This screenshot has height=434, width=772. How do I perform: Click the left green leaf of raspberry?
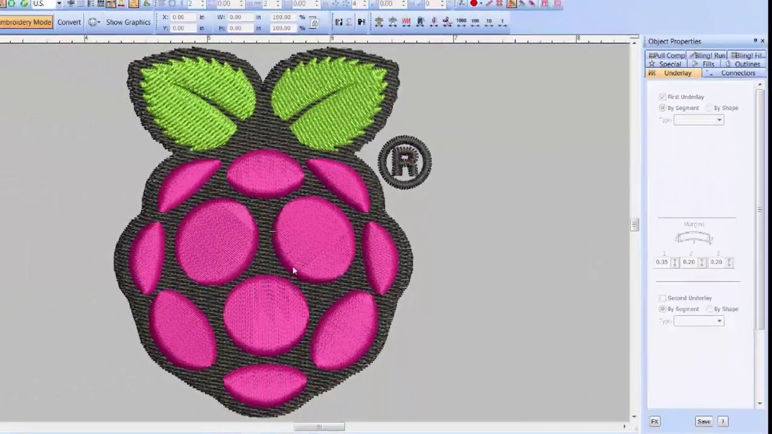click(197, 102)
